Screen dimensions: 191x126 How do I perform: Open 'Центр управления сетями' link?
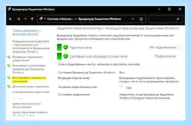click(30, 114)
